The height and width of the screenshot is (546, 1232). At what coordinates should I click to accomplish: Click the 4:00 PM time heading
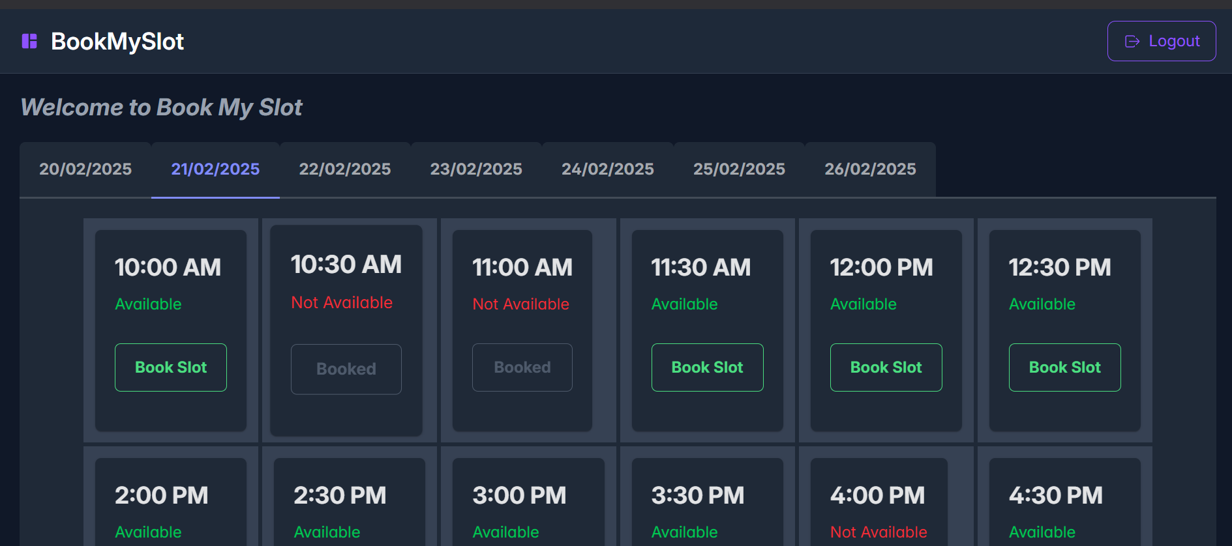[877, 495]
